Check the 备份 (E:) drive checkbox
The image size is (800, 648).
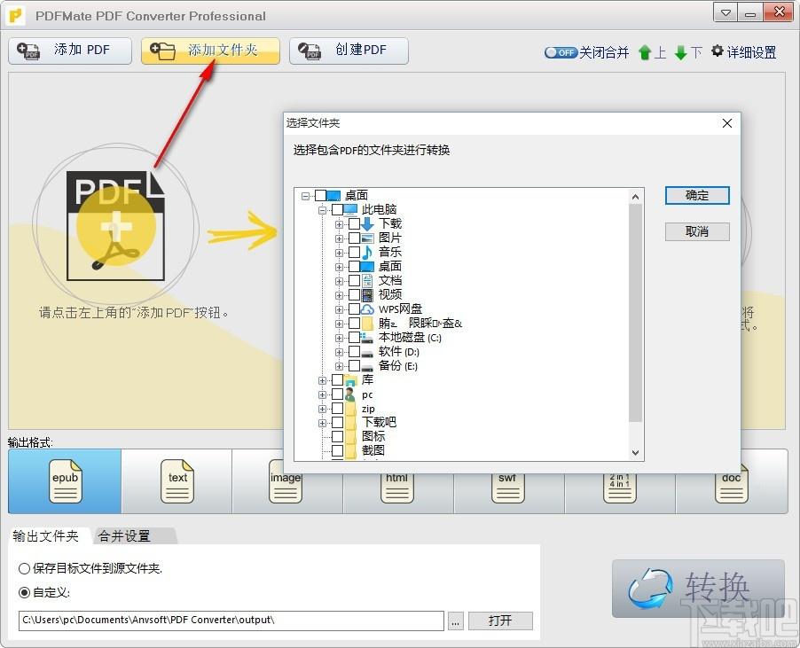point(354,366)
